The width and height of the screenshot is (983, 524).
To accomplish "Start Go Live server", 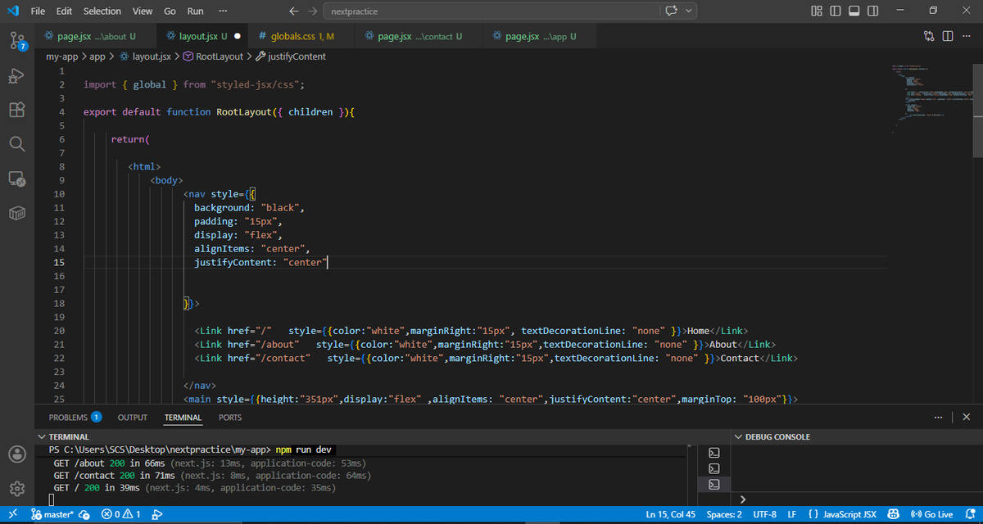I will pyautogui.click(x=931, y=515).
